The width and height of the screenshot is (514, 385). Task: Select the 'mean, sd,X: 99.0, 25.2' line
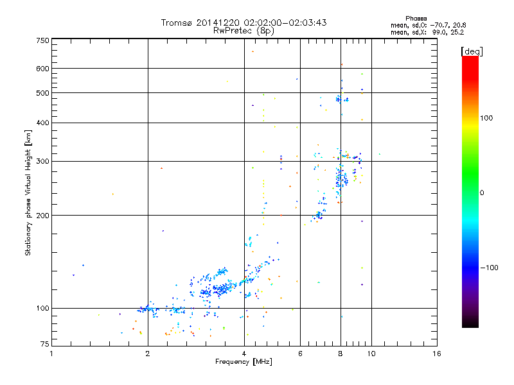(x=427, y=32)
